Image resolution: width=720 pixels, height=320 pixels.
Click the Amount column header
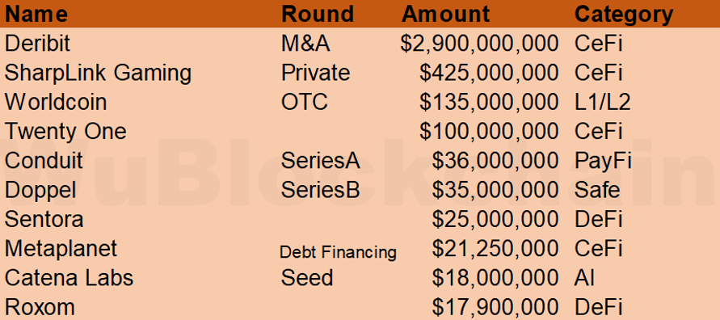446,14
